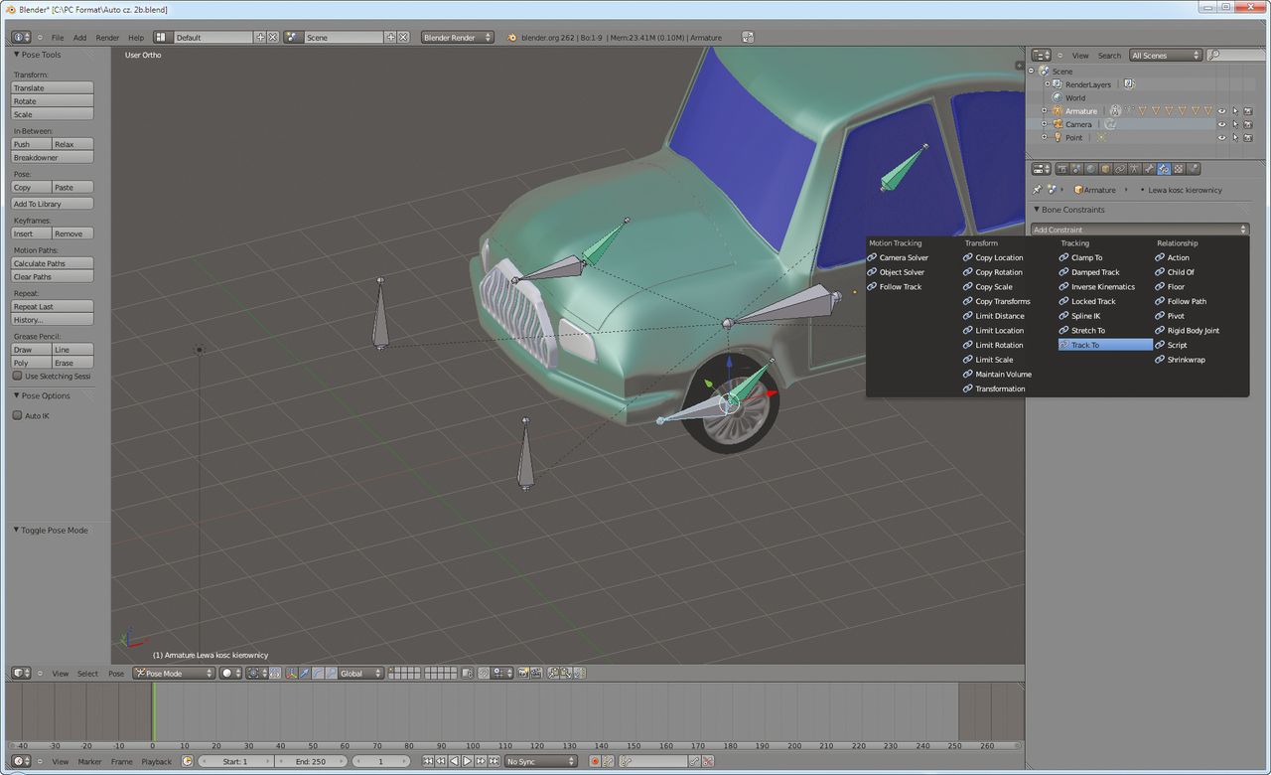Image resolution: width=1271 pixels, height=775 pixels.
Task: Toggle Camera visibility eye in outliner
Action: click(1221, 124)
